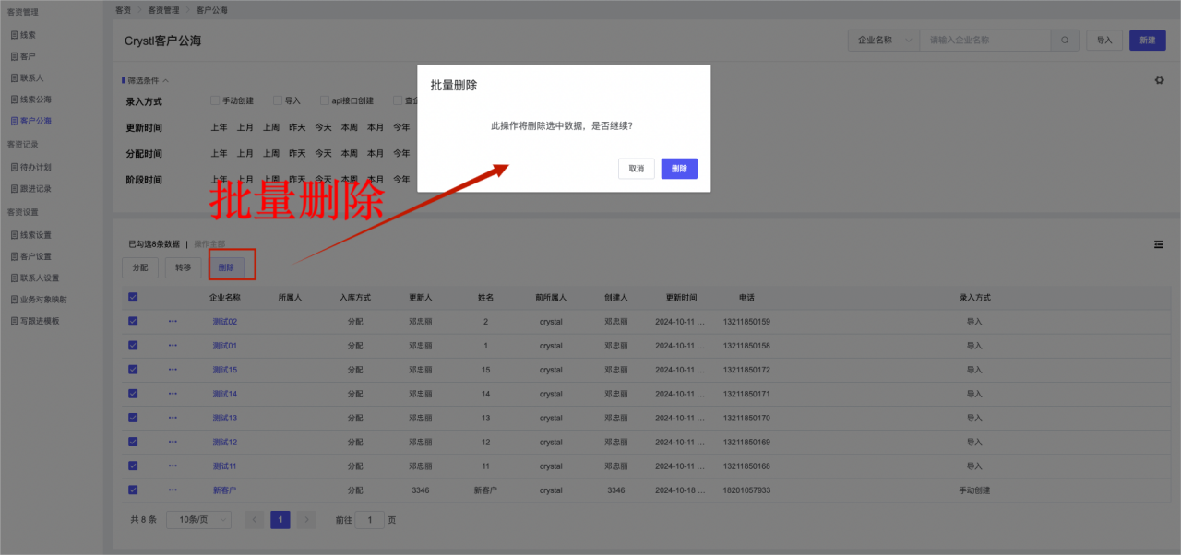This screenshot has width=1181, height=555.
Task: Open the ellipsis menu for 测试15
Action: click(x=173, y=369)
